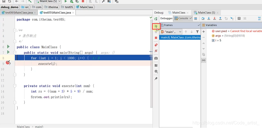Click the com package breadcrumb
Viewport: 262px width, 128px height.
click(x=37, y=7)
